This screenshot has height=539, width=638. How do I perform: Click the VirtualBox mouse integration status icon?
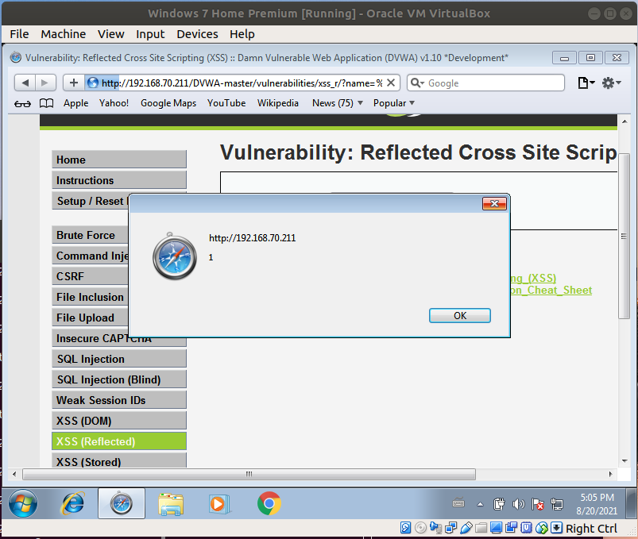point(542,528)
